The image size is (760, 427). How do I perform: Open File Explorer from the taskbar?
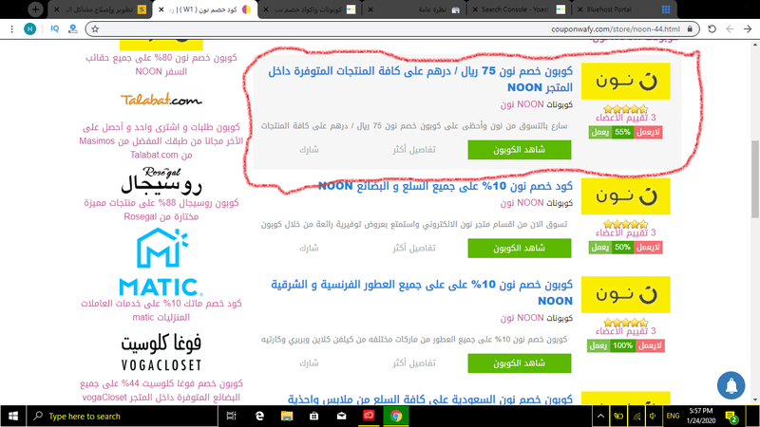point(287,416)
